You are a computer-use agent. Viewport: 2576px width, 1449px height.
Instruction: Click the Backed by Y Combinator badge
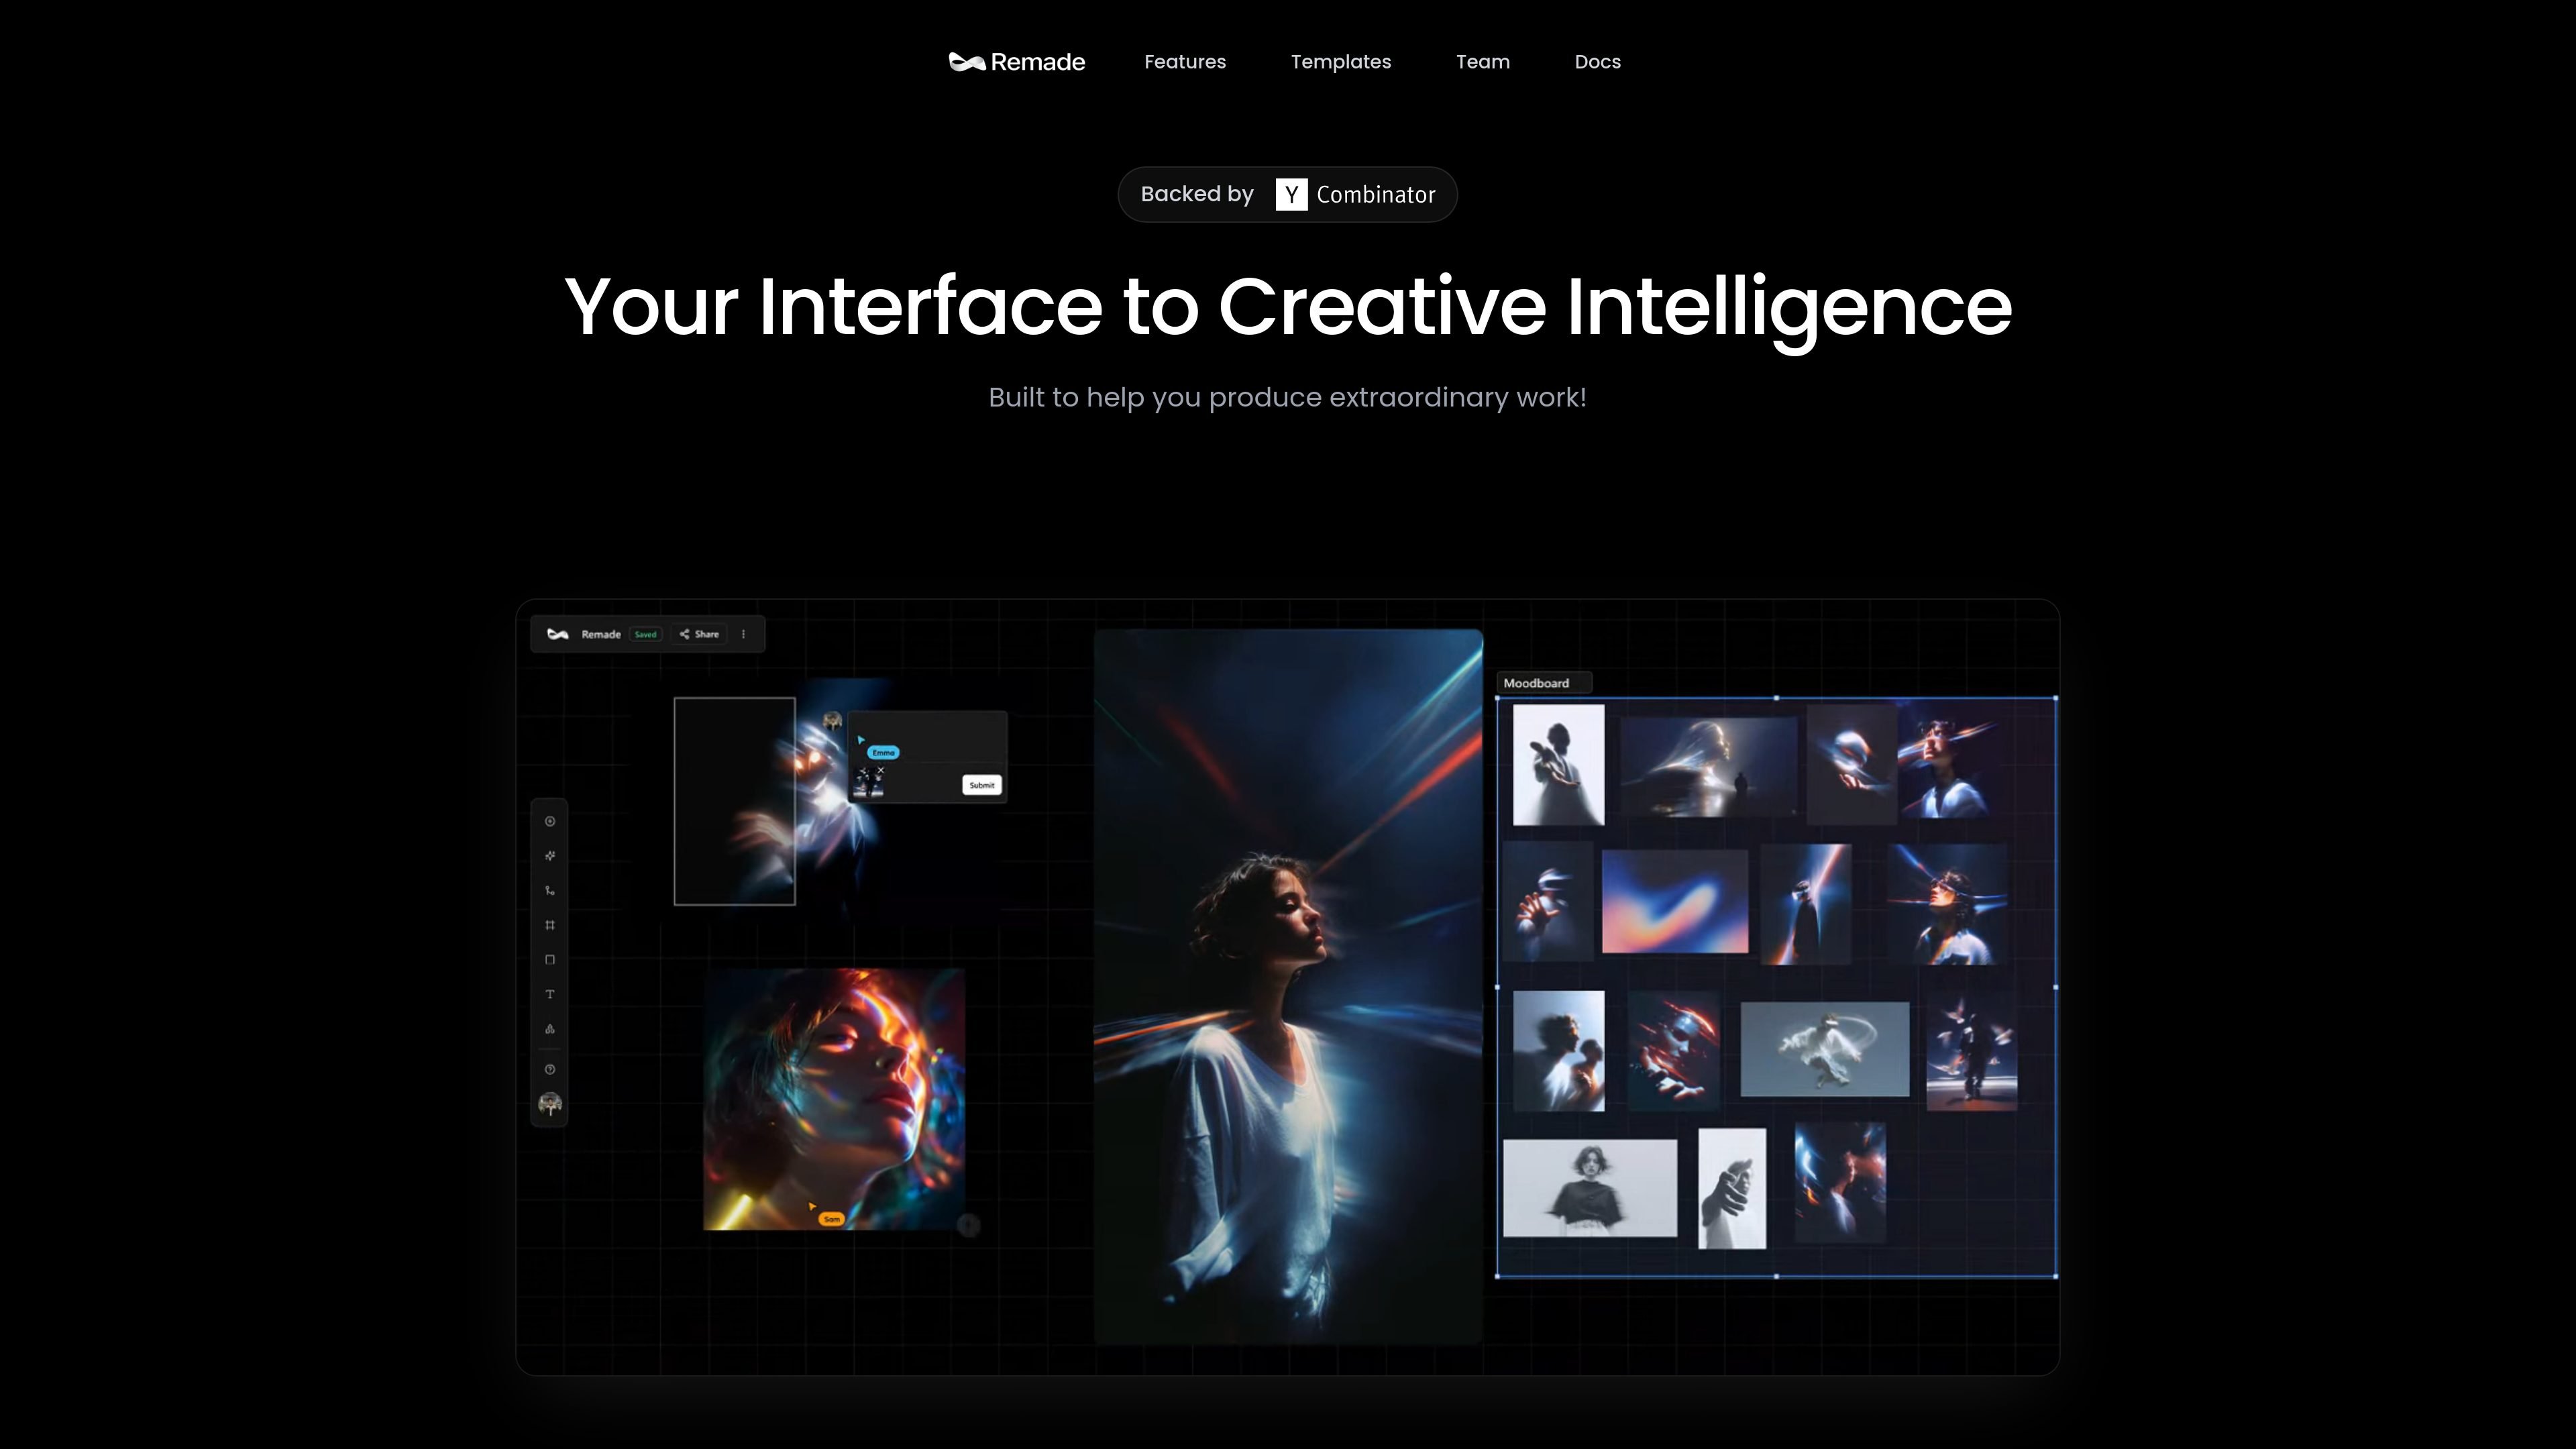tap(1288, 194)
